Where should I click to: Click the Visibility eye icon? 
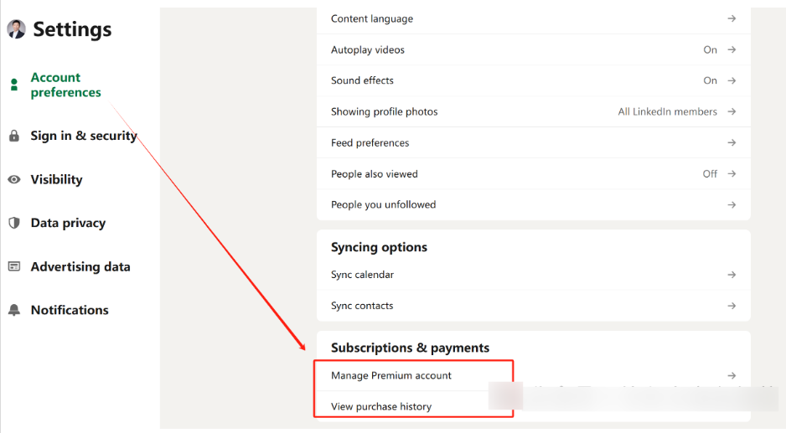pyautogui.click(x=13, y=179)
